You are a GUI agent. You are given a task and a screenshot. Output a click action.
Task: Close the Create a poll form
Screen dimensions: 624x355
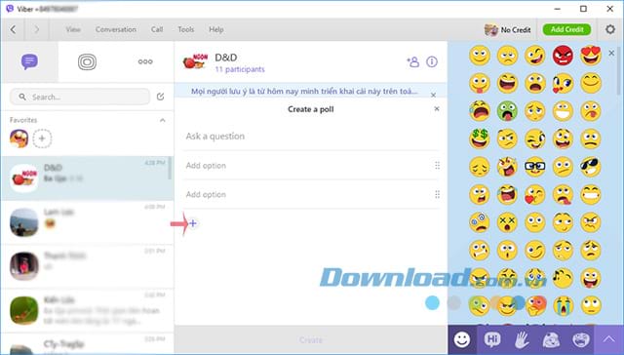tap(437, 108)
